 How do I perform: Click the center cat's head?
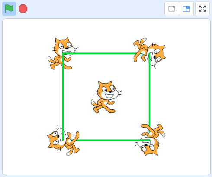click(x=109, y=90)
